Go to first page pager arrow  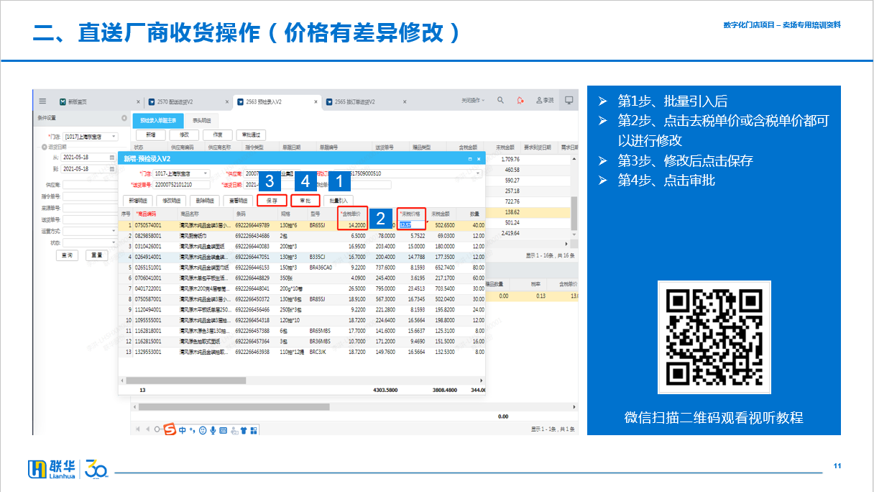click(138, 429)
